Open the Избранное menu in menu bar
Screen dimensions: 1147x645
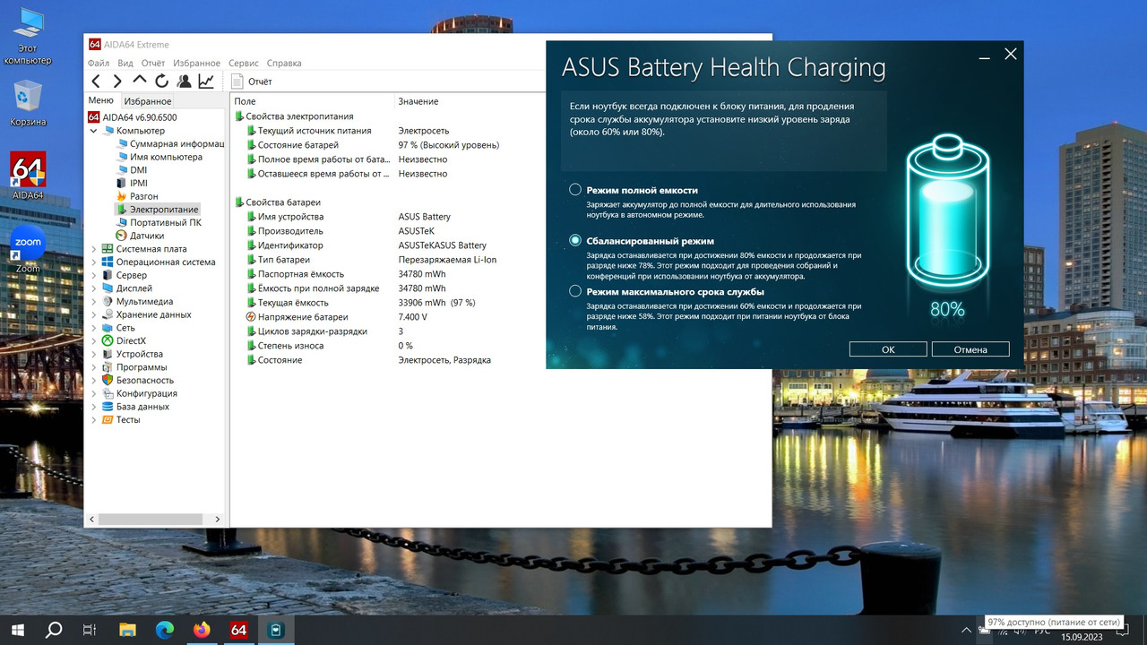point(197,64)
